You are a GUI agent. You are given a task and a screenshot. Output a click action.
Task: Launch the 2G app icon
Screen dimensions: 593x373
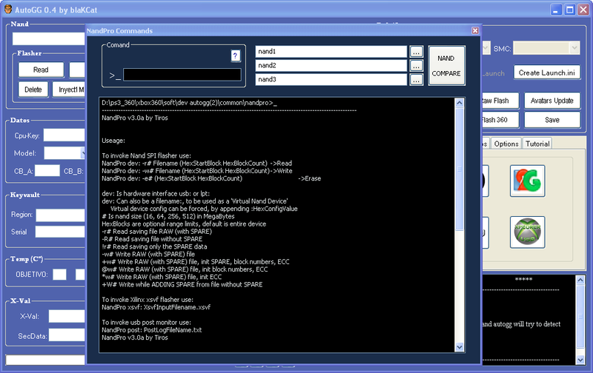527,181
